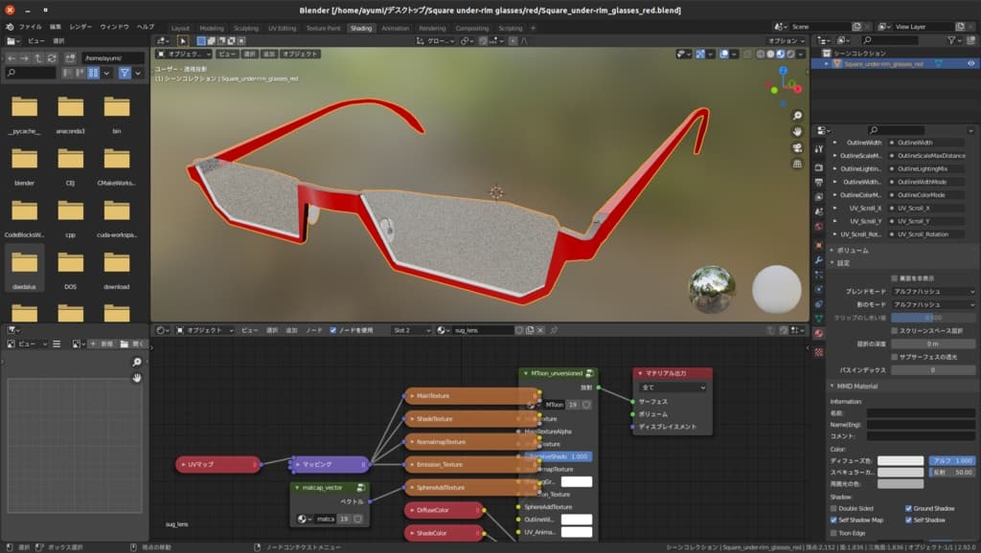
Task: Click the camera view icon in viewport
Action: tap(797, 147)
